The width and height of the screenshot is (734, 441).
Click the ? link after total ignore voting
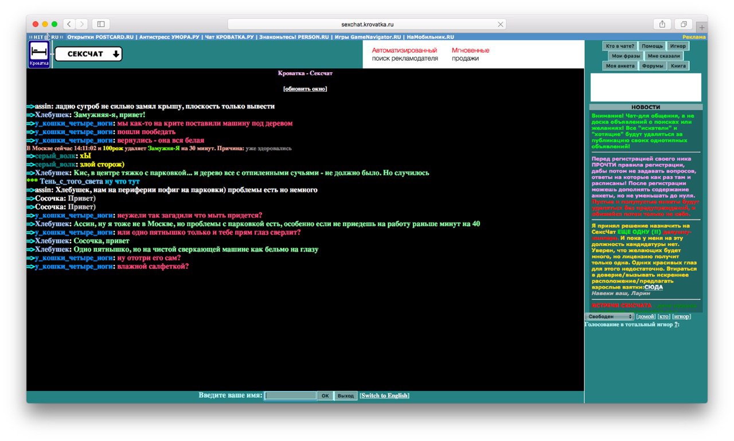[x=676, y=325]
